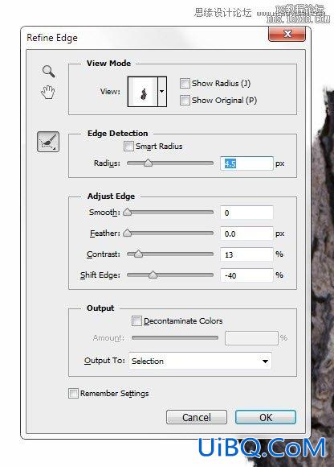Screen dimensions: 334x467
Task: Enable Decontaminate Colors checkbox
Action: coord(136,320)
